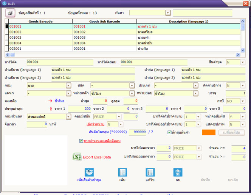Click the เลิกจำหน่าย link

click(96, 124)
